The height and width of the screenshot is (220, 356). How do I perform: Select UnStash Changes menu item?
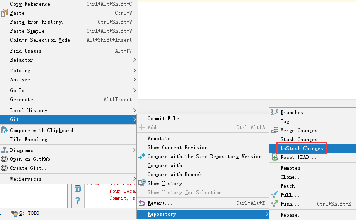pyautogui.click(x=302, y=148)
